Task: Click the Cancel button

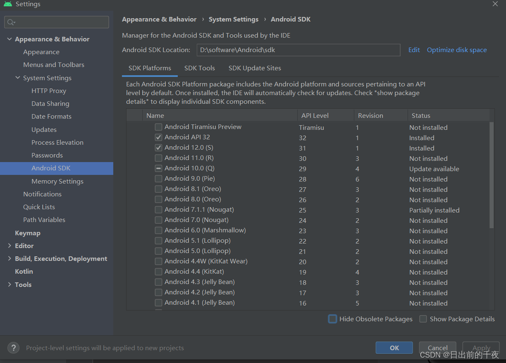Action: tap(438, 348)
